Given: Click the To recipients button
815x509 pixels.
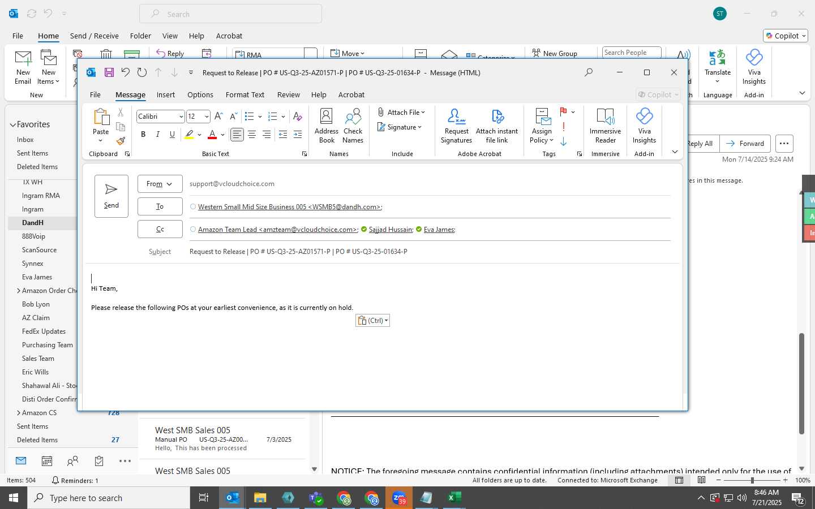Looking at the screenshot, I should [160, 206].
